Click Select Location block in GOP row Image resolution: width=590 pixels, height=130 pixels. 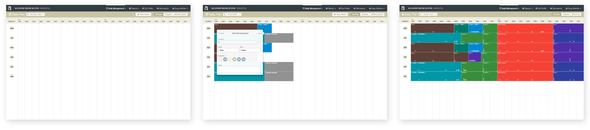pyautogui.click(x=279, y=38)
